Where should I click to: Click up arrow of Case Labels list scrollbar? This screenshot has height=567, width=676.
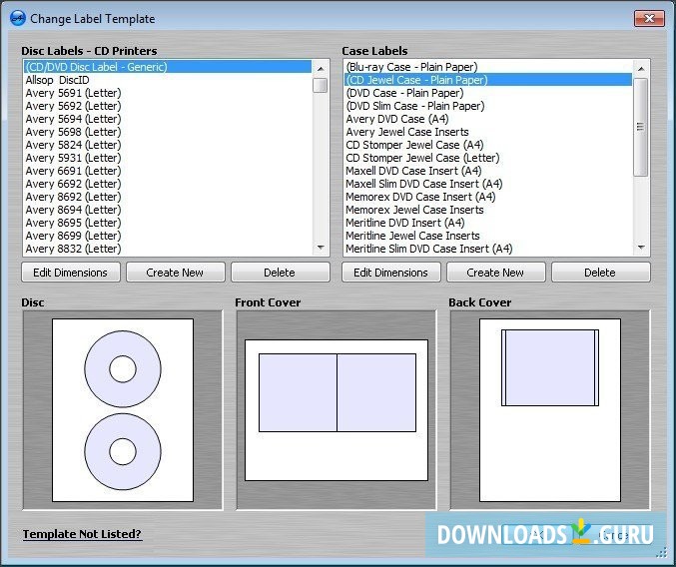tap(641, 69)
